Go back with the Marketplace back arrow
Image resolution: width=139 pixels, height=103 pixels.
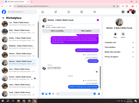pyautogui.click(x=3, y=18)
